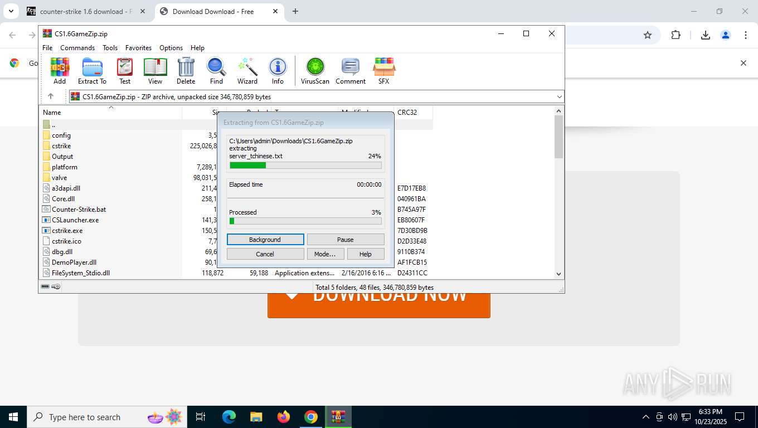This screenshot has width=758, height=428.
Task: Select the Download Download - Free tab
Action: tap(218, 11)
